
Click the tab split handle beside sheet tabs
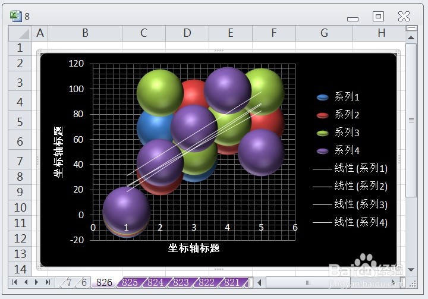pos(250,282)
